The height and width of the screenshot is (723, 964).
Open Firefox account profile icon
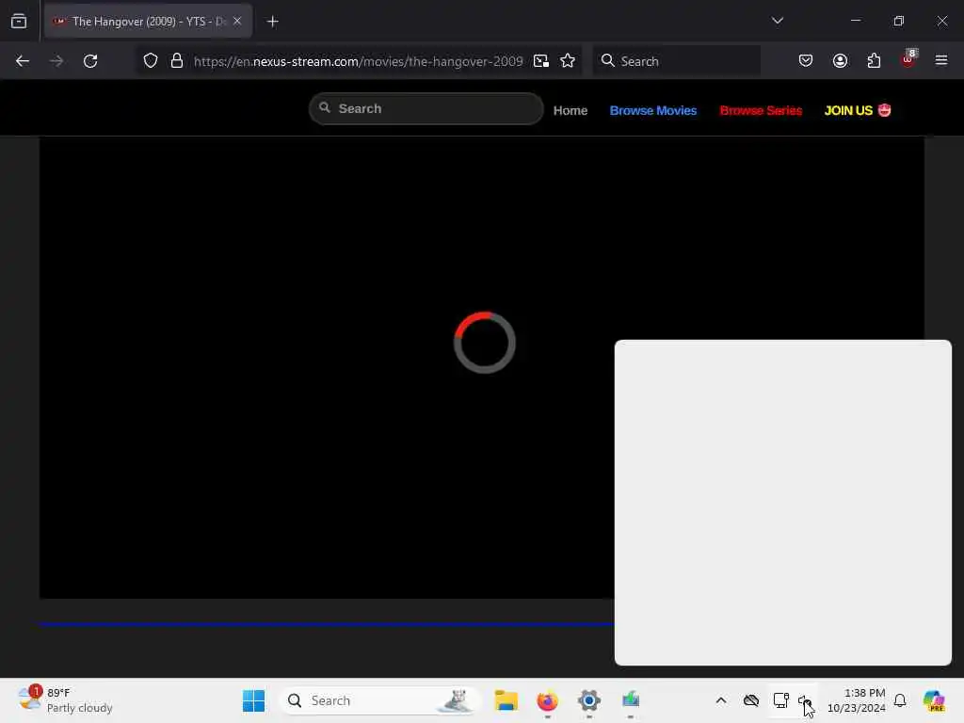pyautogui.click(x=840, y=60)
